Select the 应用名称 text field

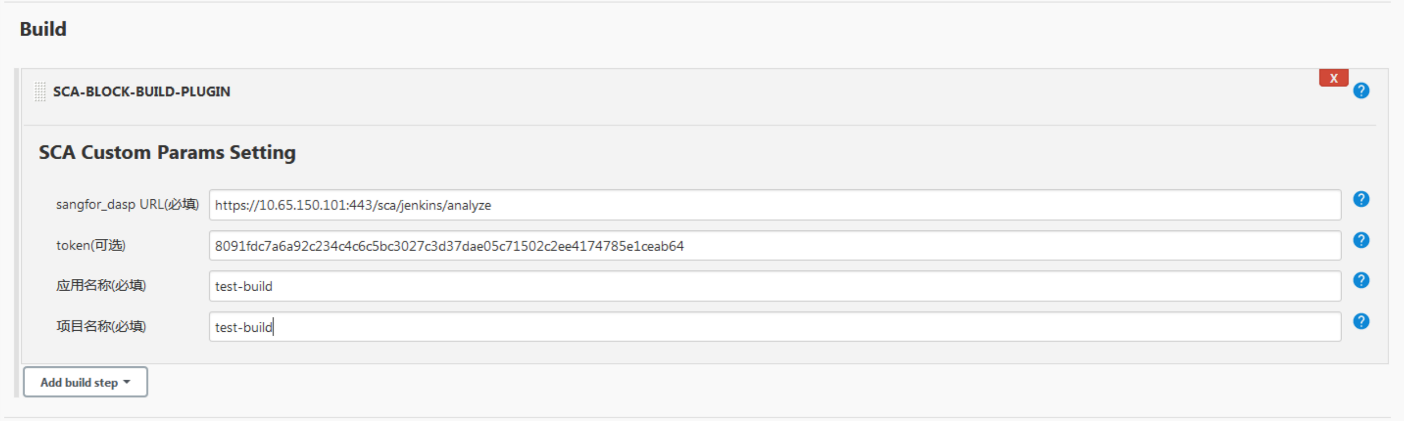pos(774,287)
